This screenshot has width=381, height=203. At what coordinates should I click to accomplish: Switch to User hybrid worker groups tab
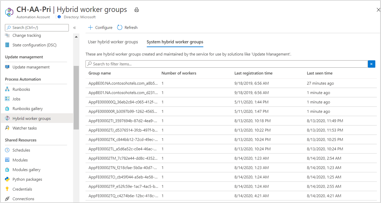pos(113,42)
